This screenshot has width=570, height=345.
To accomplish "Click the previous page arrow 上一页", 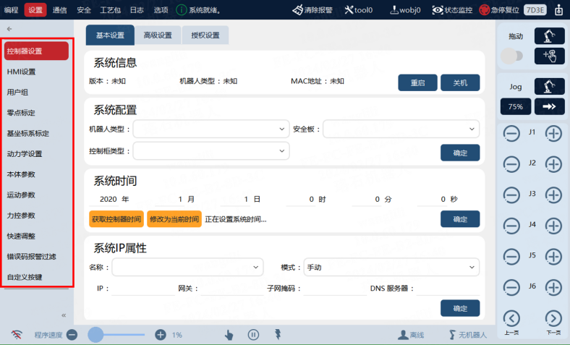I will 511,319.
